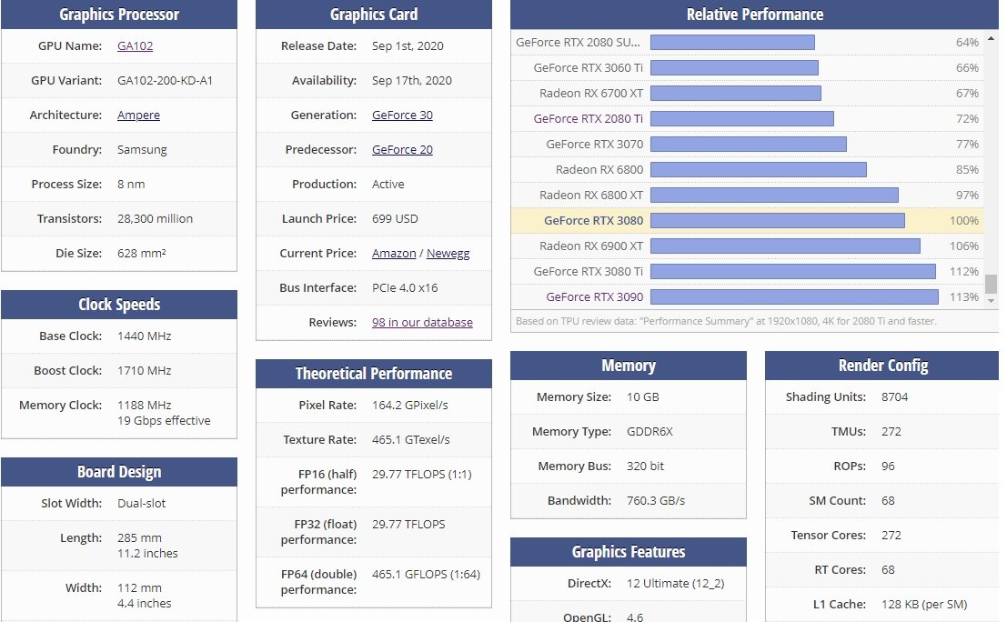Viewport: 1007px width, 622px height.
Task: Click the GPU variant value GA102-200-KD-A1
Action: pos(165,80)
